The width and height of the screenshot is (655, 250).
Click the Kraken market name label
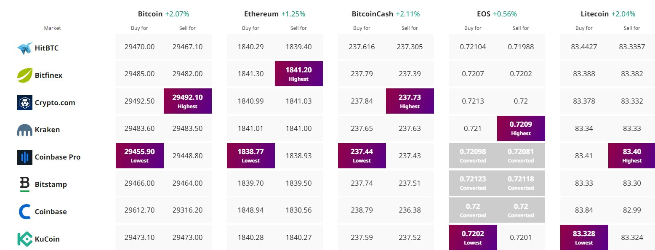(x=47, y=130)
